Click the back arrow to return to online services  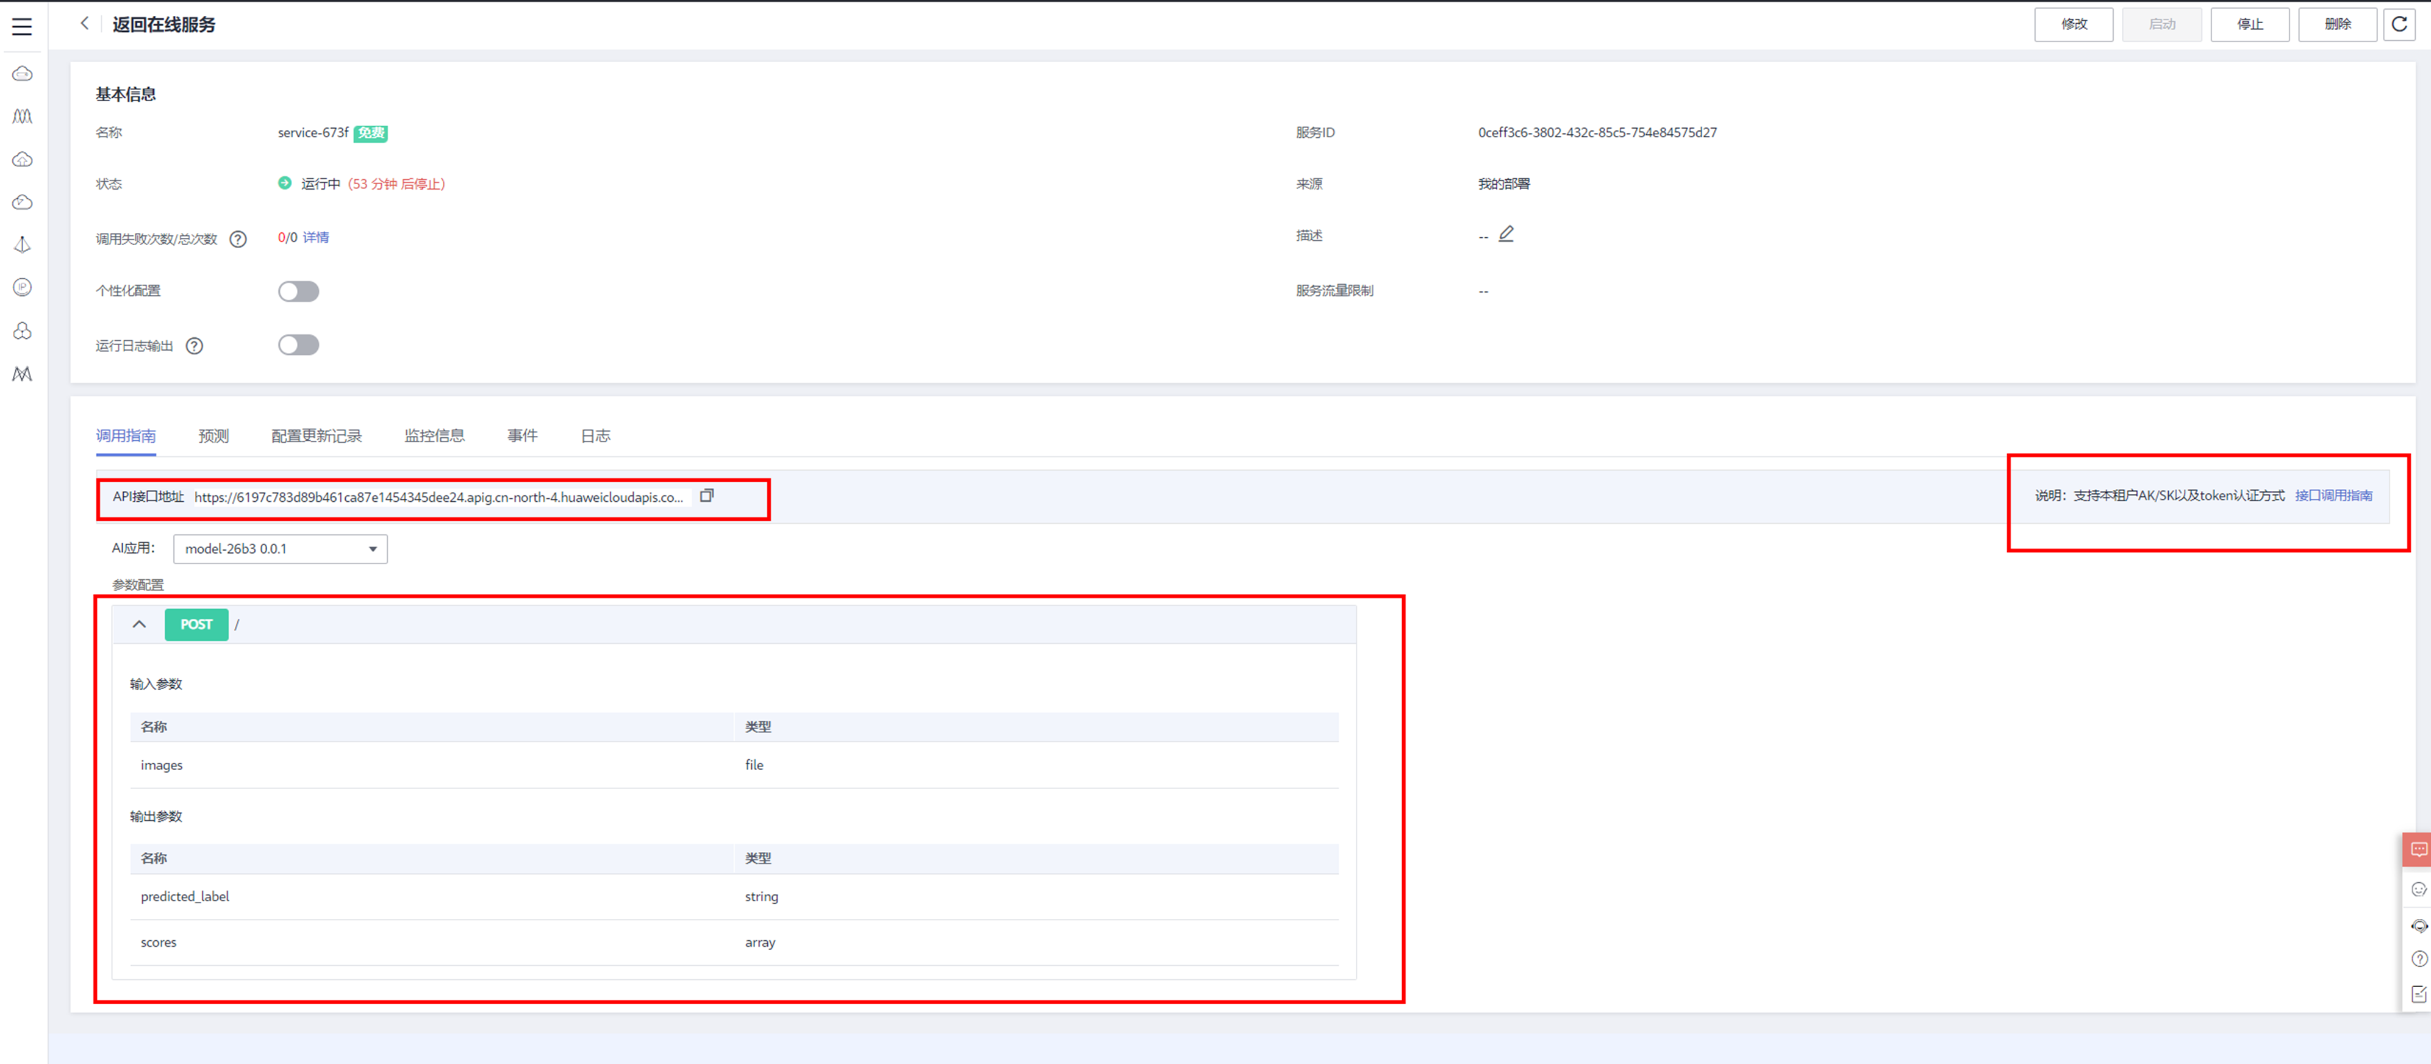tap(85, 24)
